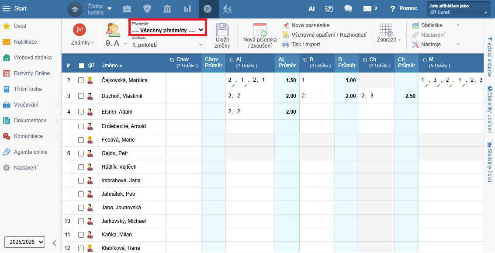
Task: Open the bar chart icon in header
Action: coord(187,9)
